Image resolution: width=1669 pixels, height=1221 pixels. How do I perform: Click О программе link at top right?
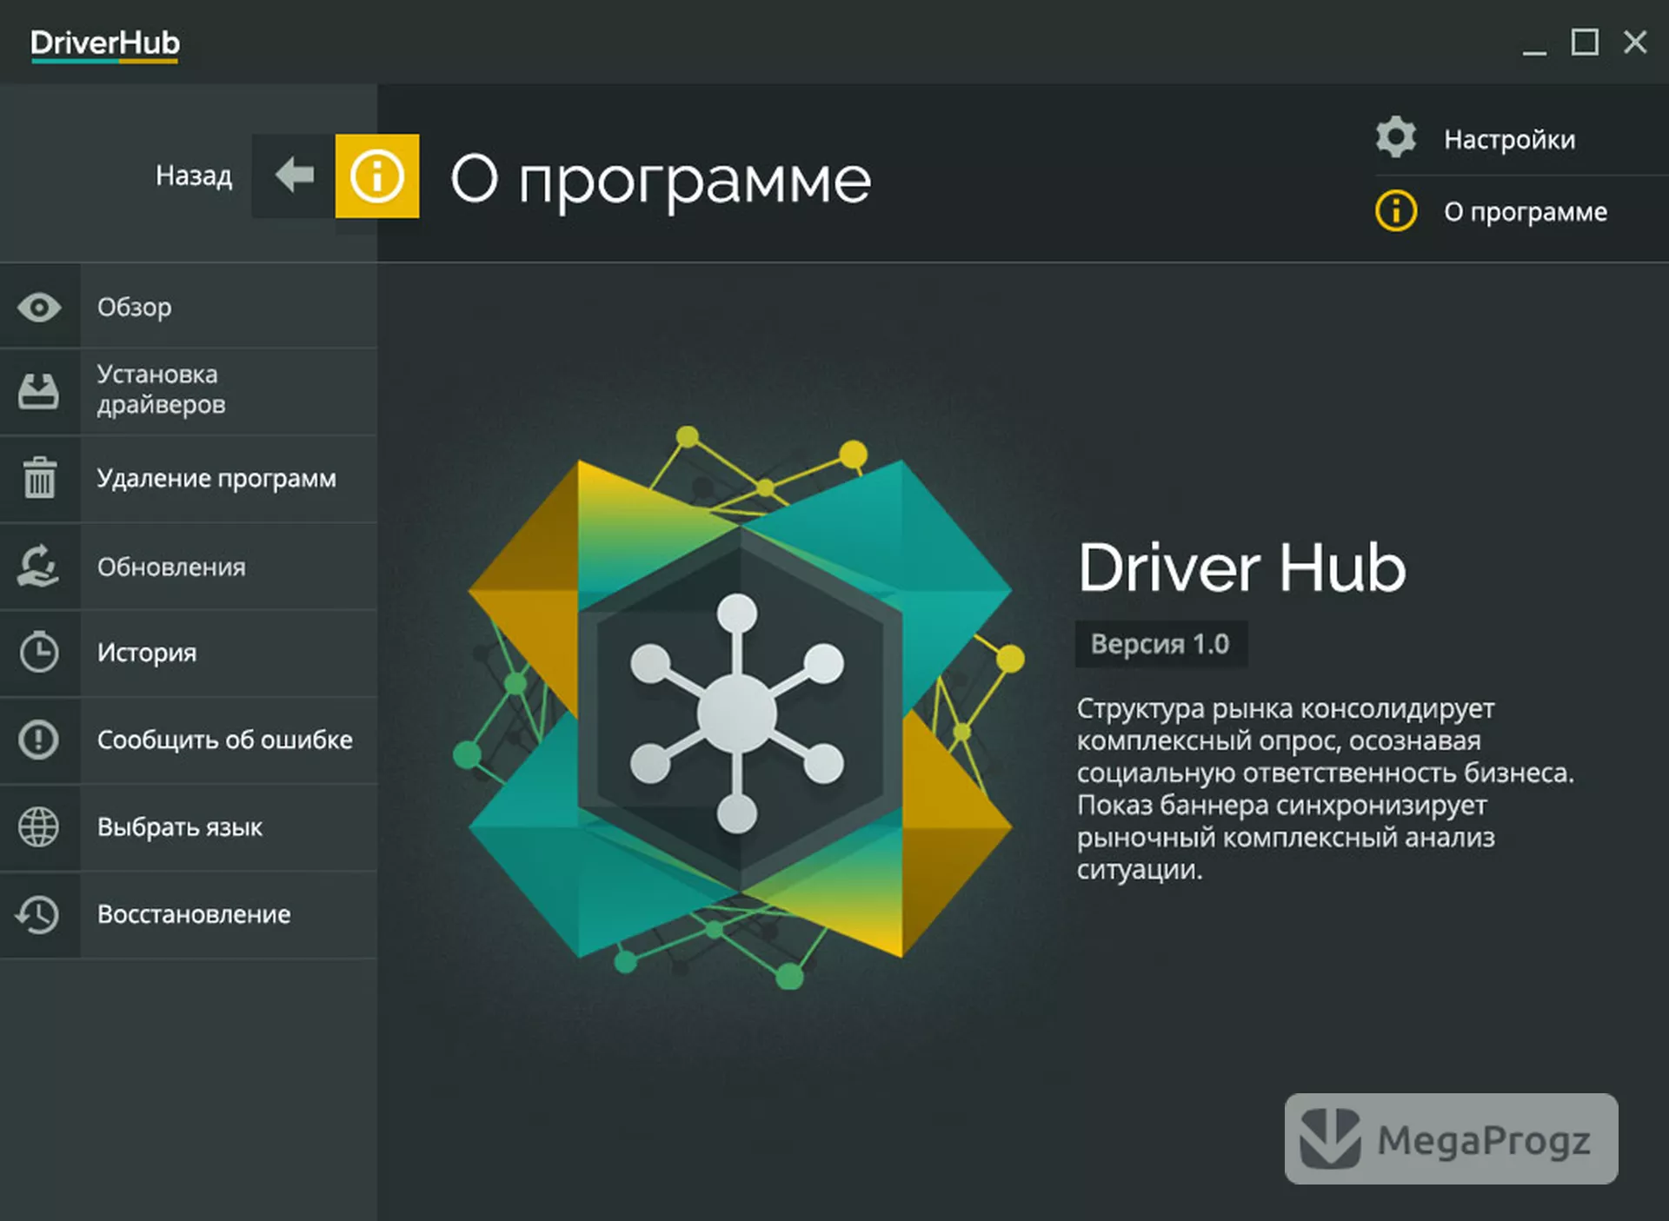[1526, 212]
